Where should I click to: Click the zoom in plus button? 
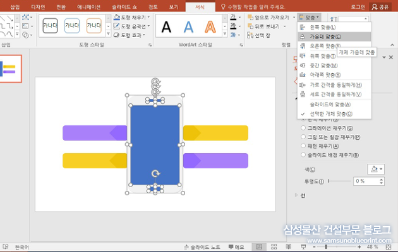(359, 247)
